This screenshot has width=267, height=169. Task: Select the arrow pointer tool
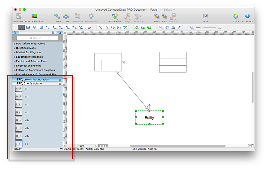point(21,27)
